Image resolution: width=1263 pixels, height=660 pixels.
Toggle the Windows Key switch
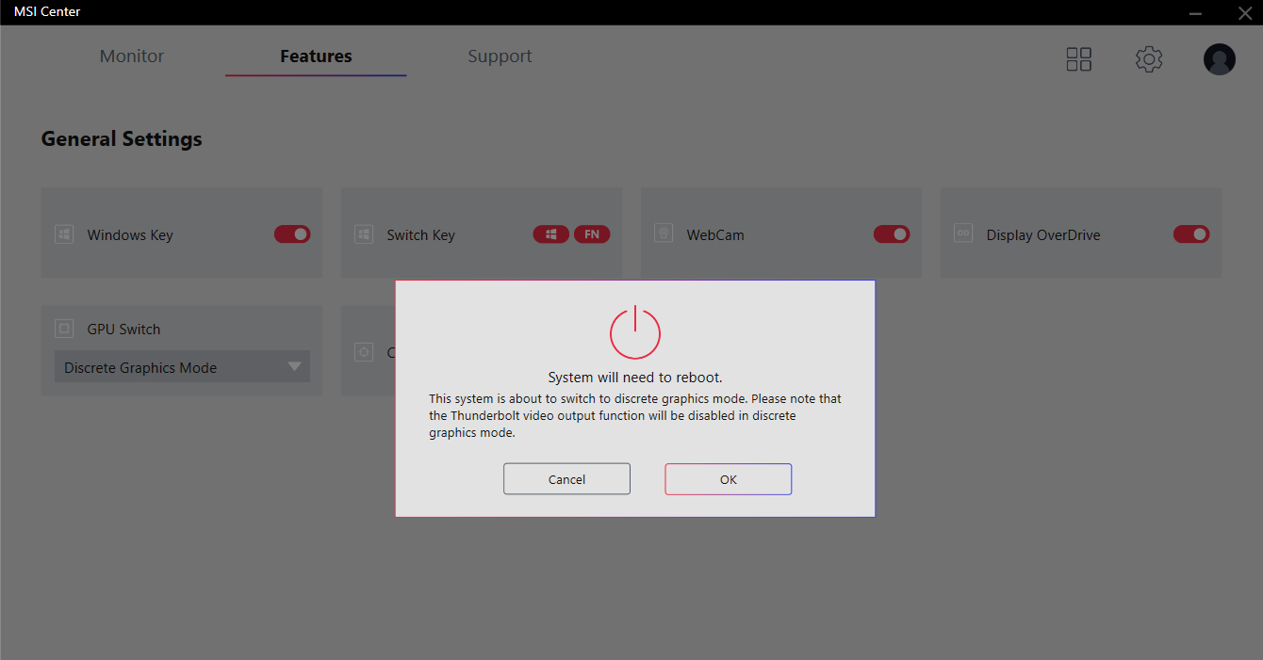[x=292, y=234]
